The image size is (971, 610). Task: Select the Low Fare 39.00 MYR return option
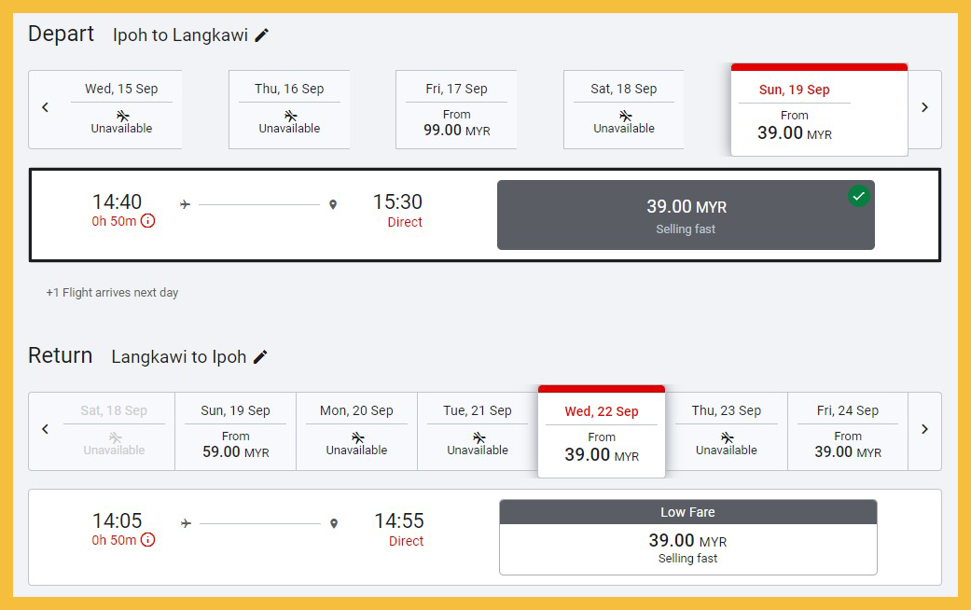point(687,538)
